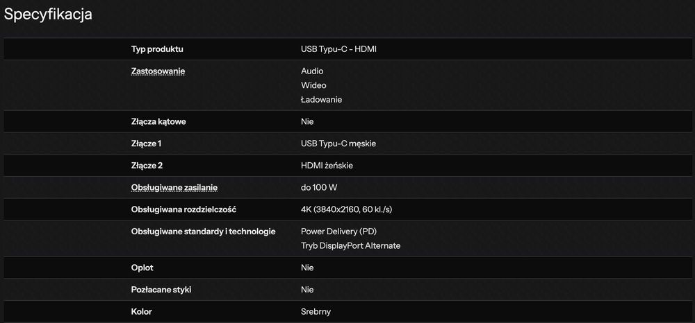The image size is (695, 323).
Task: Click the dotted-underlined Zastosowanie label
Action: pyautogui.click(x=158, y=71)
